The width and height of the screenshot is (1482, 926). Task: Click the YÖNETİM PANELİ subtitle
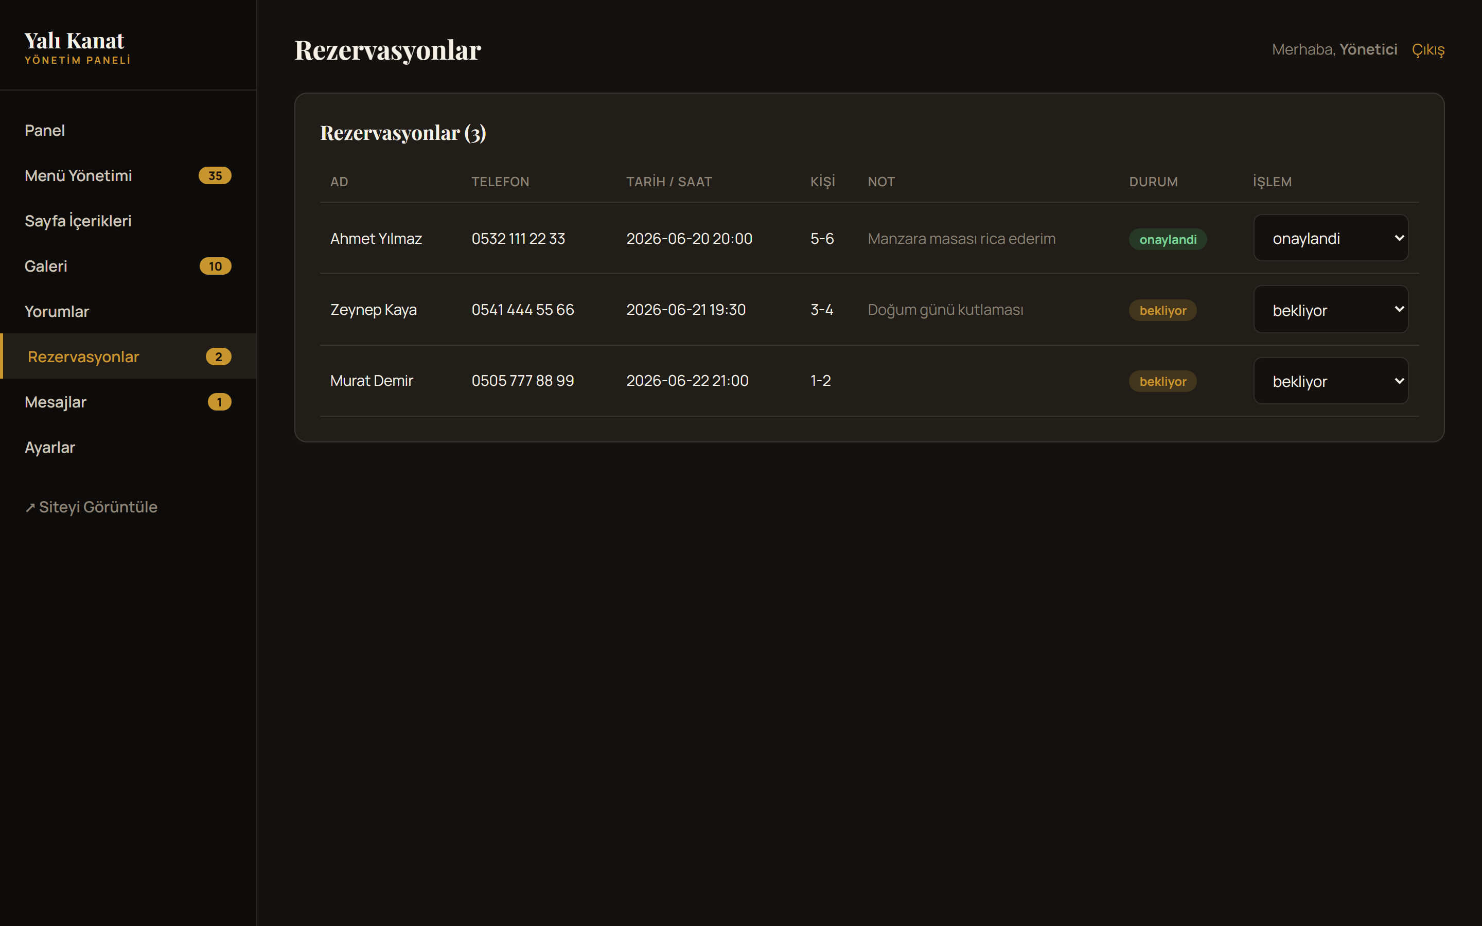78,60
